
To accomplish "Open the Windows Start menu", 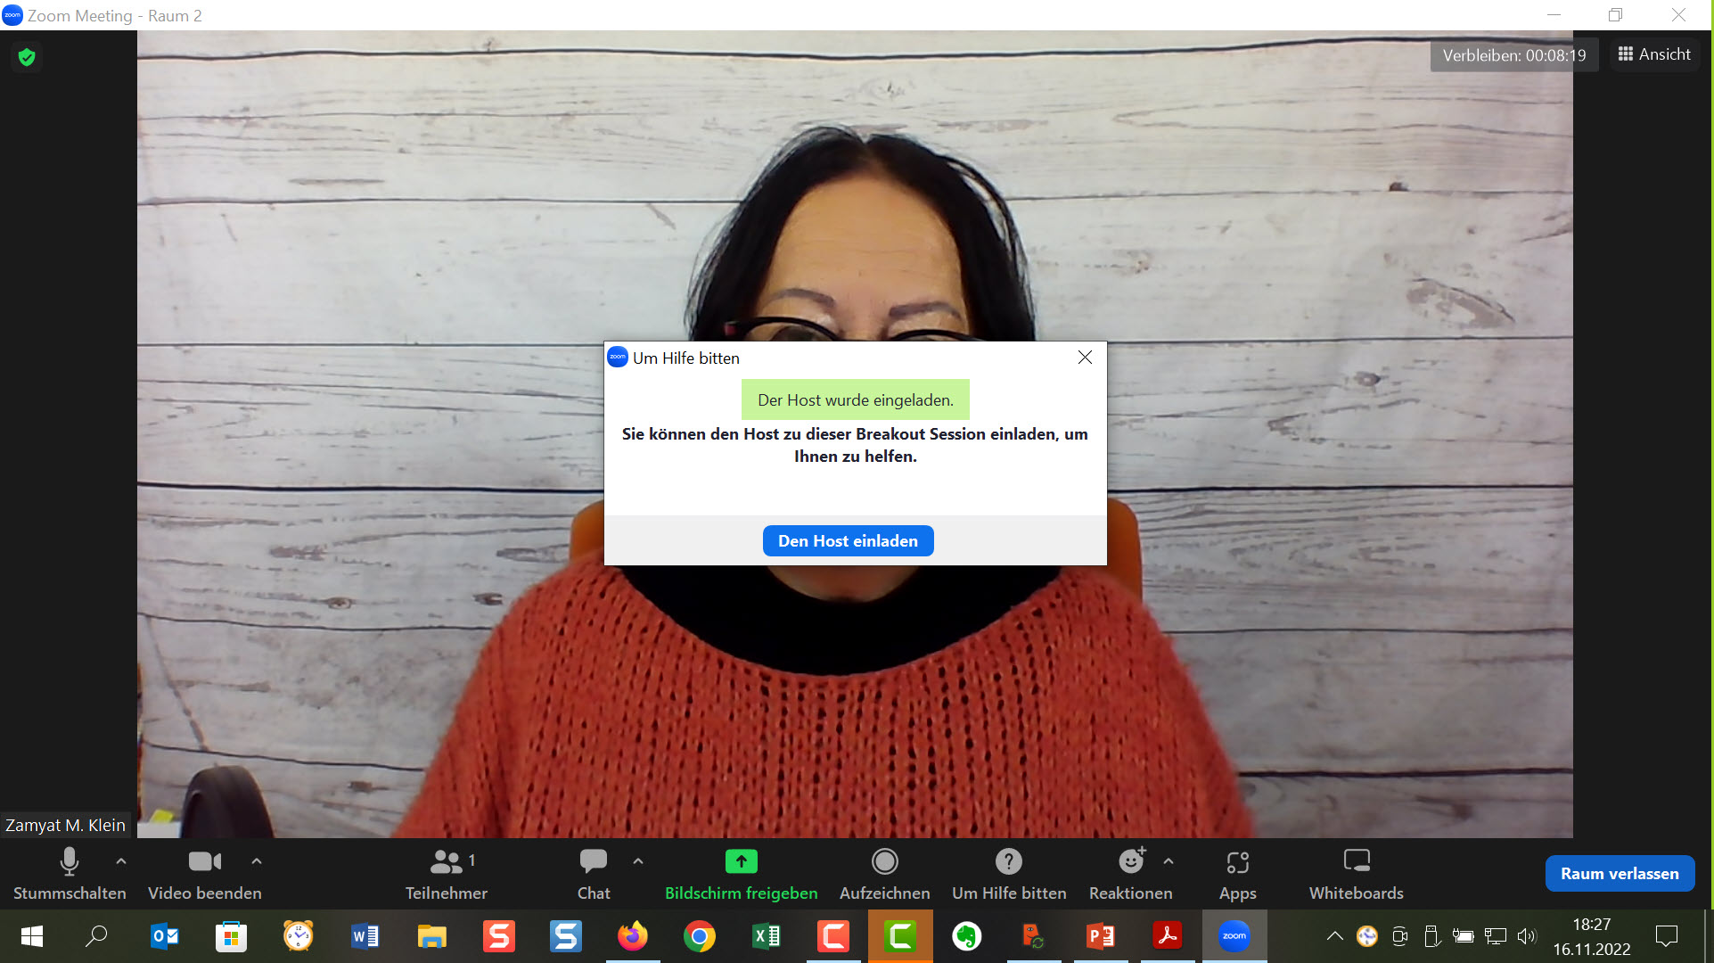I will point(29,936).
